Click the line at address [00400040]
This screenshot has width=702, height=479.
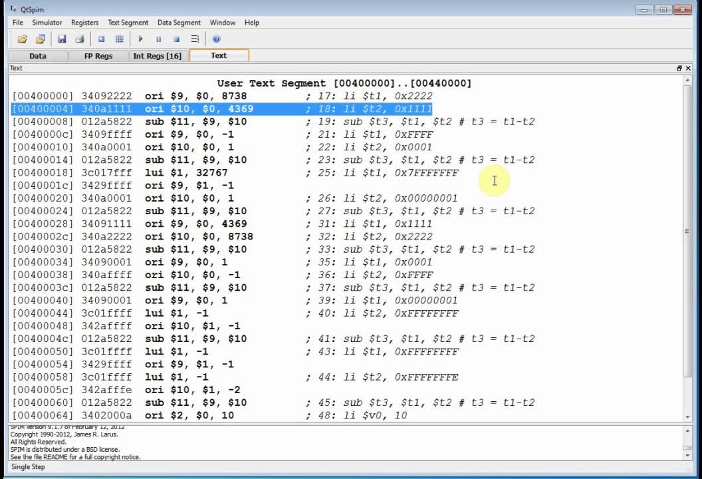coord(235,301)
